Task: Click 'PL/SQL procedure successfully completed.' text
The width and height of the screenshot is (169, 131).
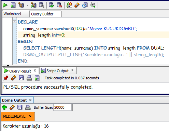Action: (48, 87)
